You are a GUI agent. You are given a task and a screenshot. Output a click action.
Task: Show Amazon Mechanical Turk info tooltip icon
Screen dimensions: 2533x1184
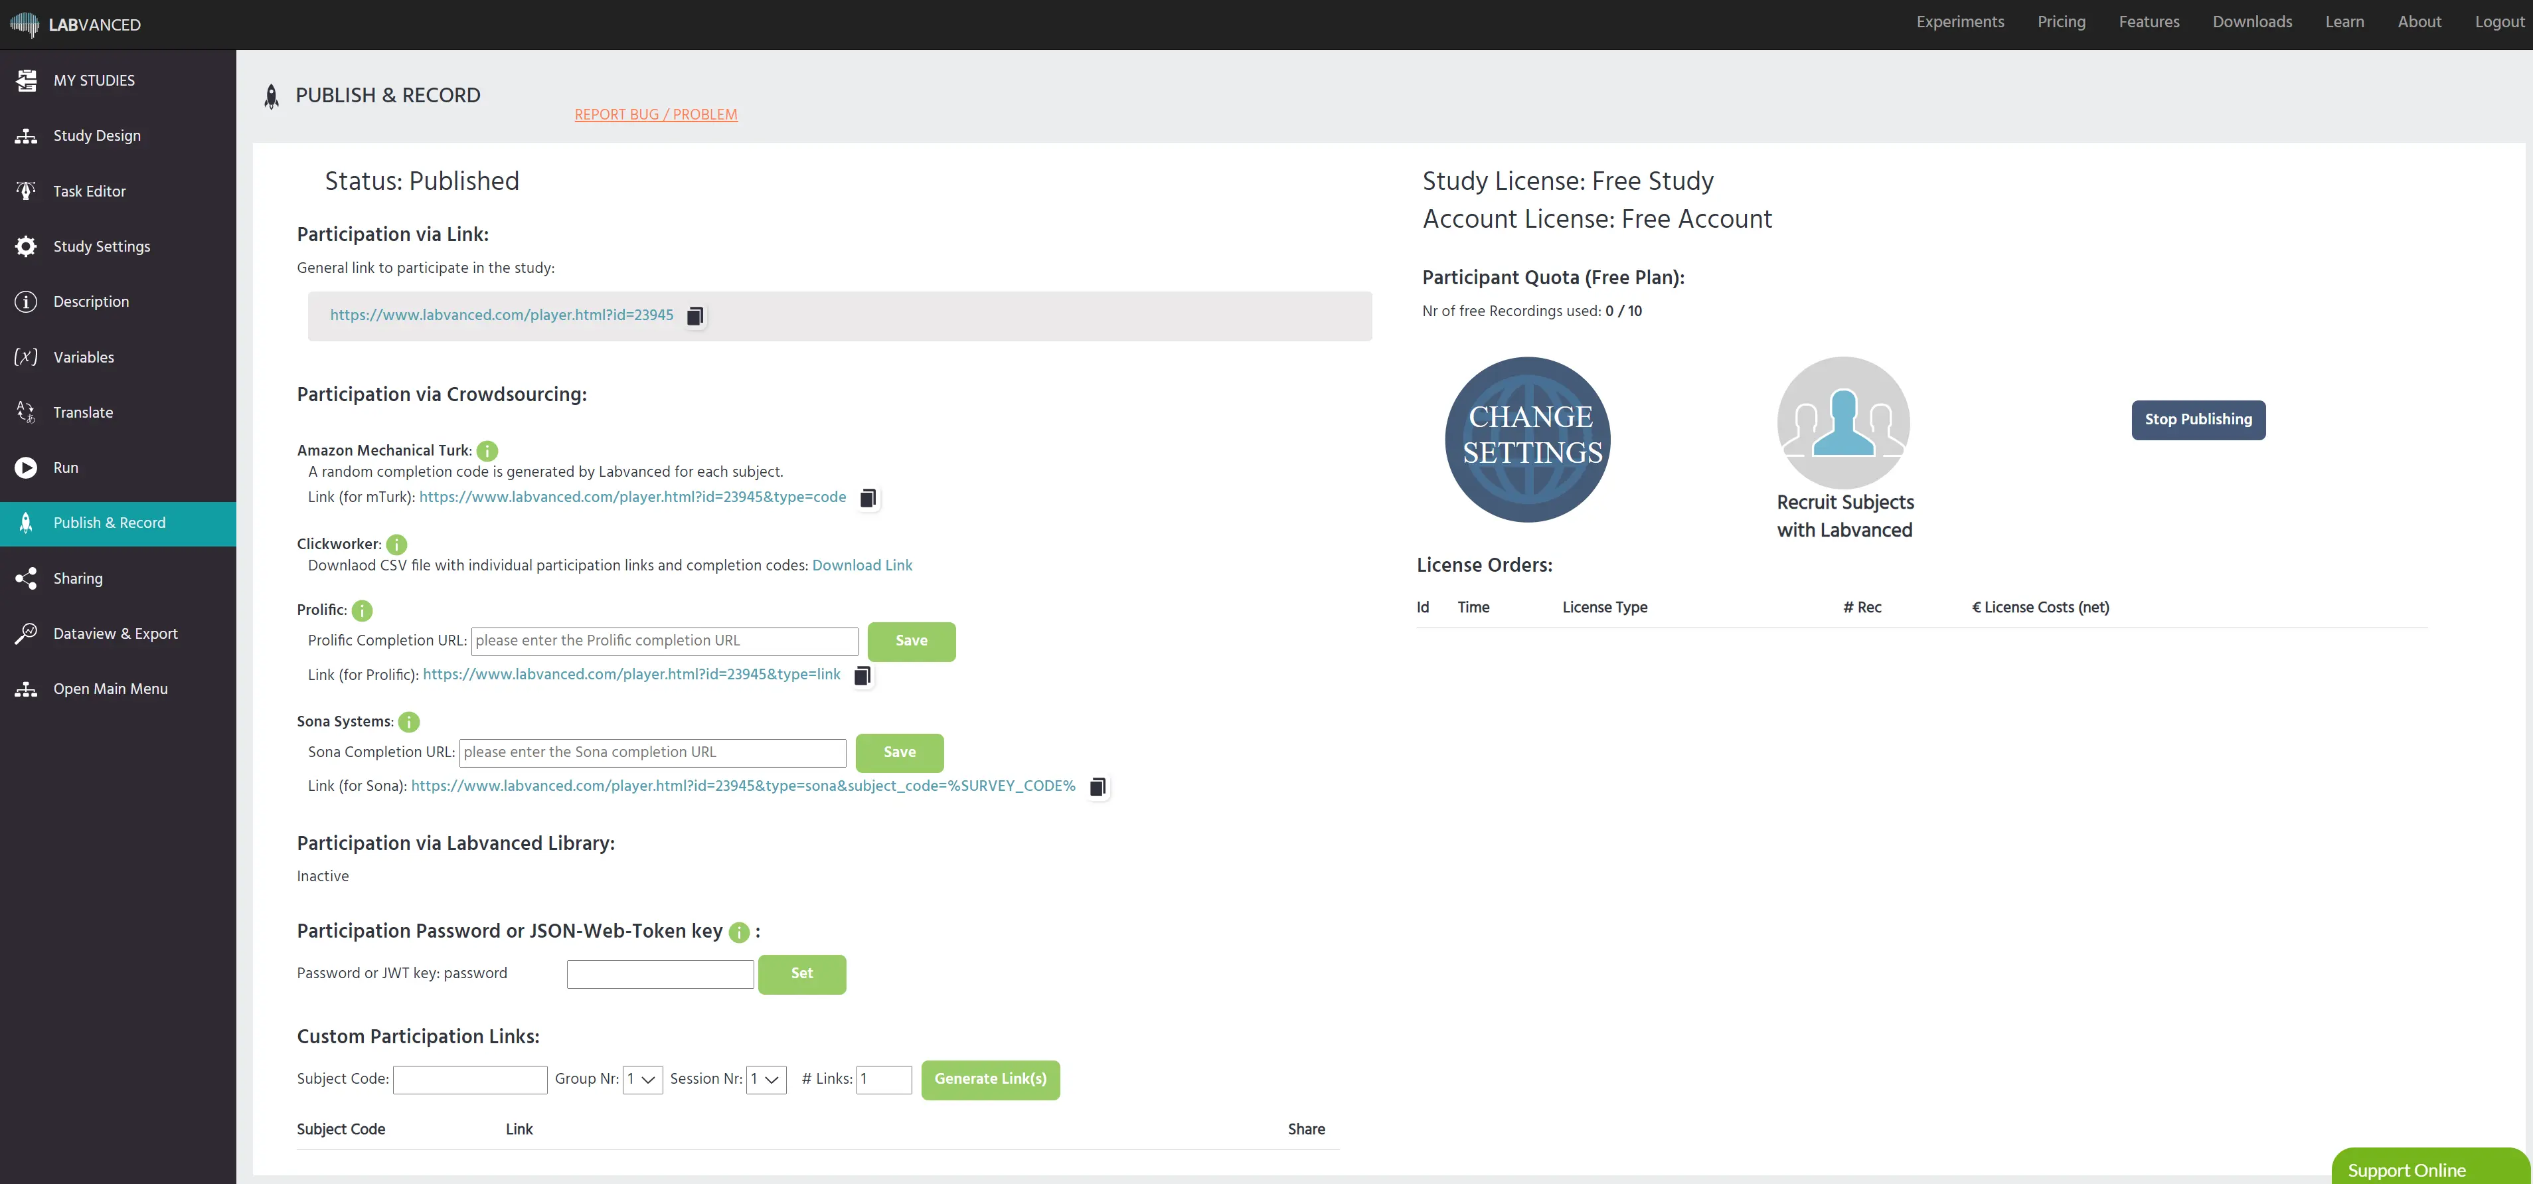pyautogui.click(x=488, y=450)
